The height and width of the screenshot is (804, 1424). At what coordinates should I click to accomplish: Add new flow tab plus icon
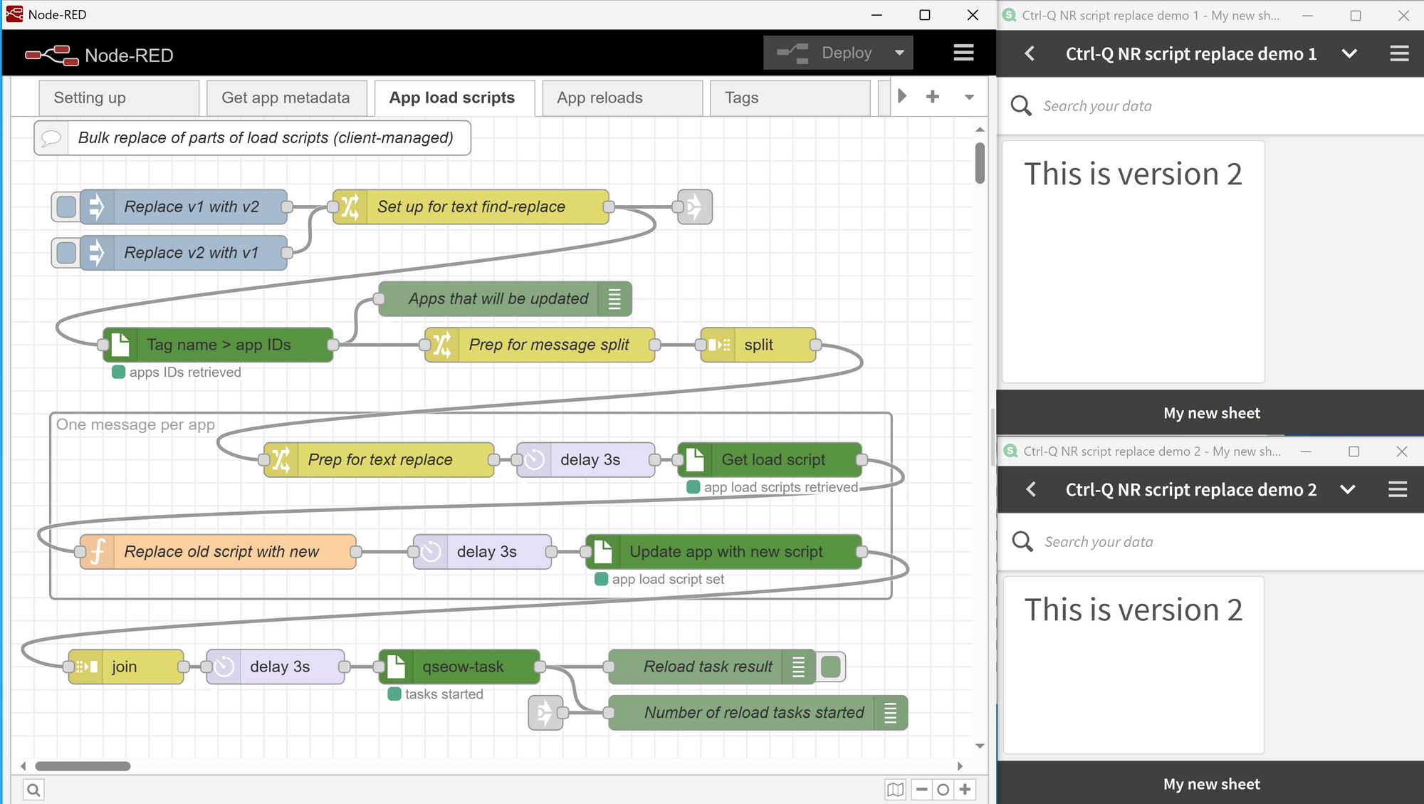click(933, 97)
